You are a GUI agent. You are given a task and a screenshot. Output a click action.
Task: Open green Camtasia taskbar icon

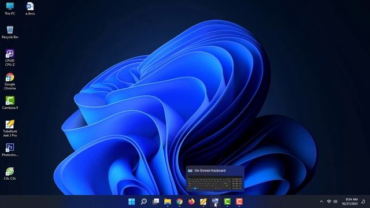coord(227,202)
